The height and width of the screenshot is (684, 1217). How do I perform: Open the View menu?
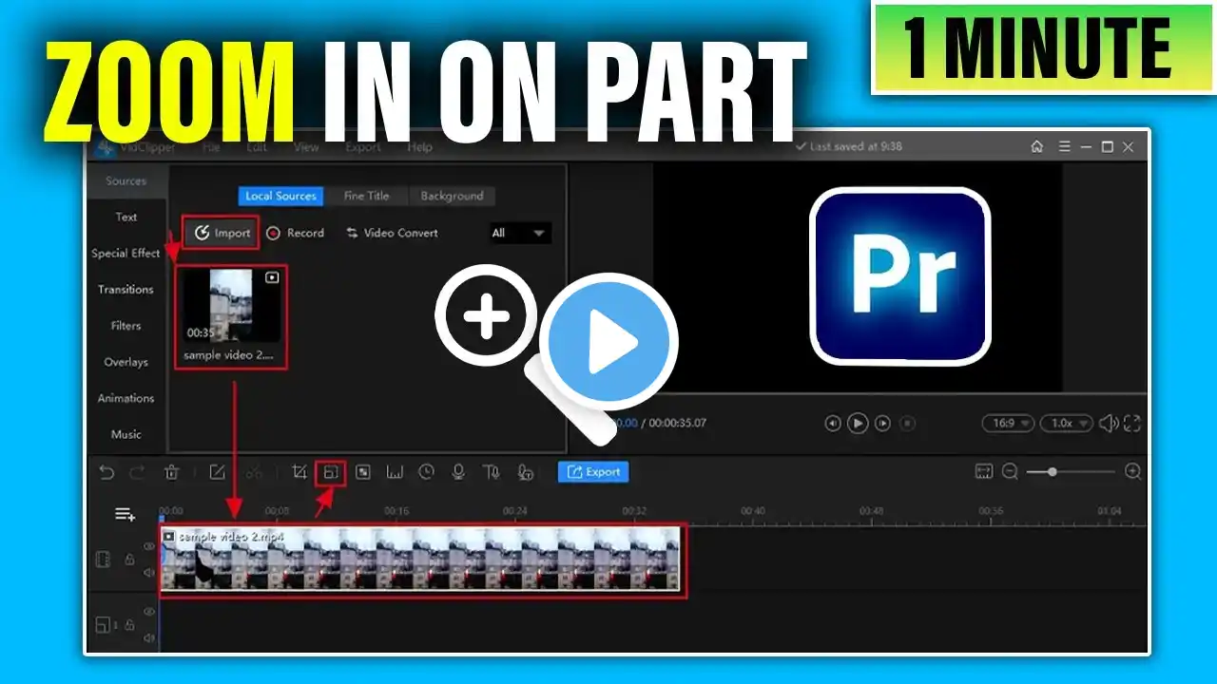coord(306,147)
